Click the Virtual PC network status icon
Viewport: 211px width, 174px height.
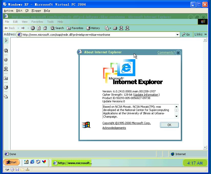[x=27, y=170]
